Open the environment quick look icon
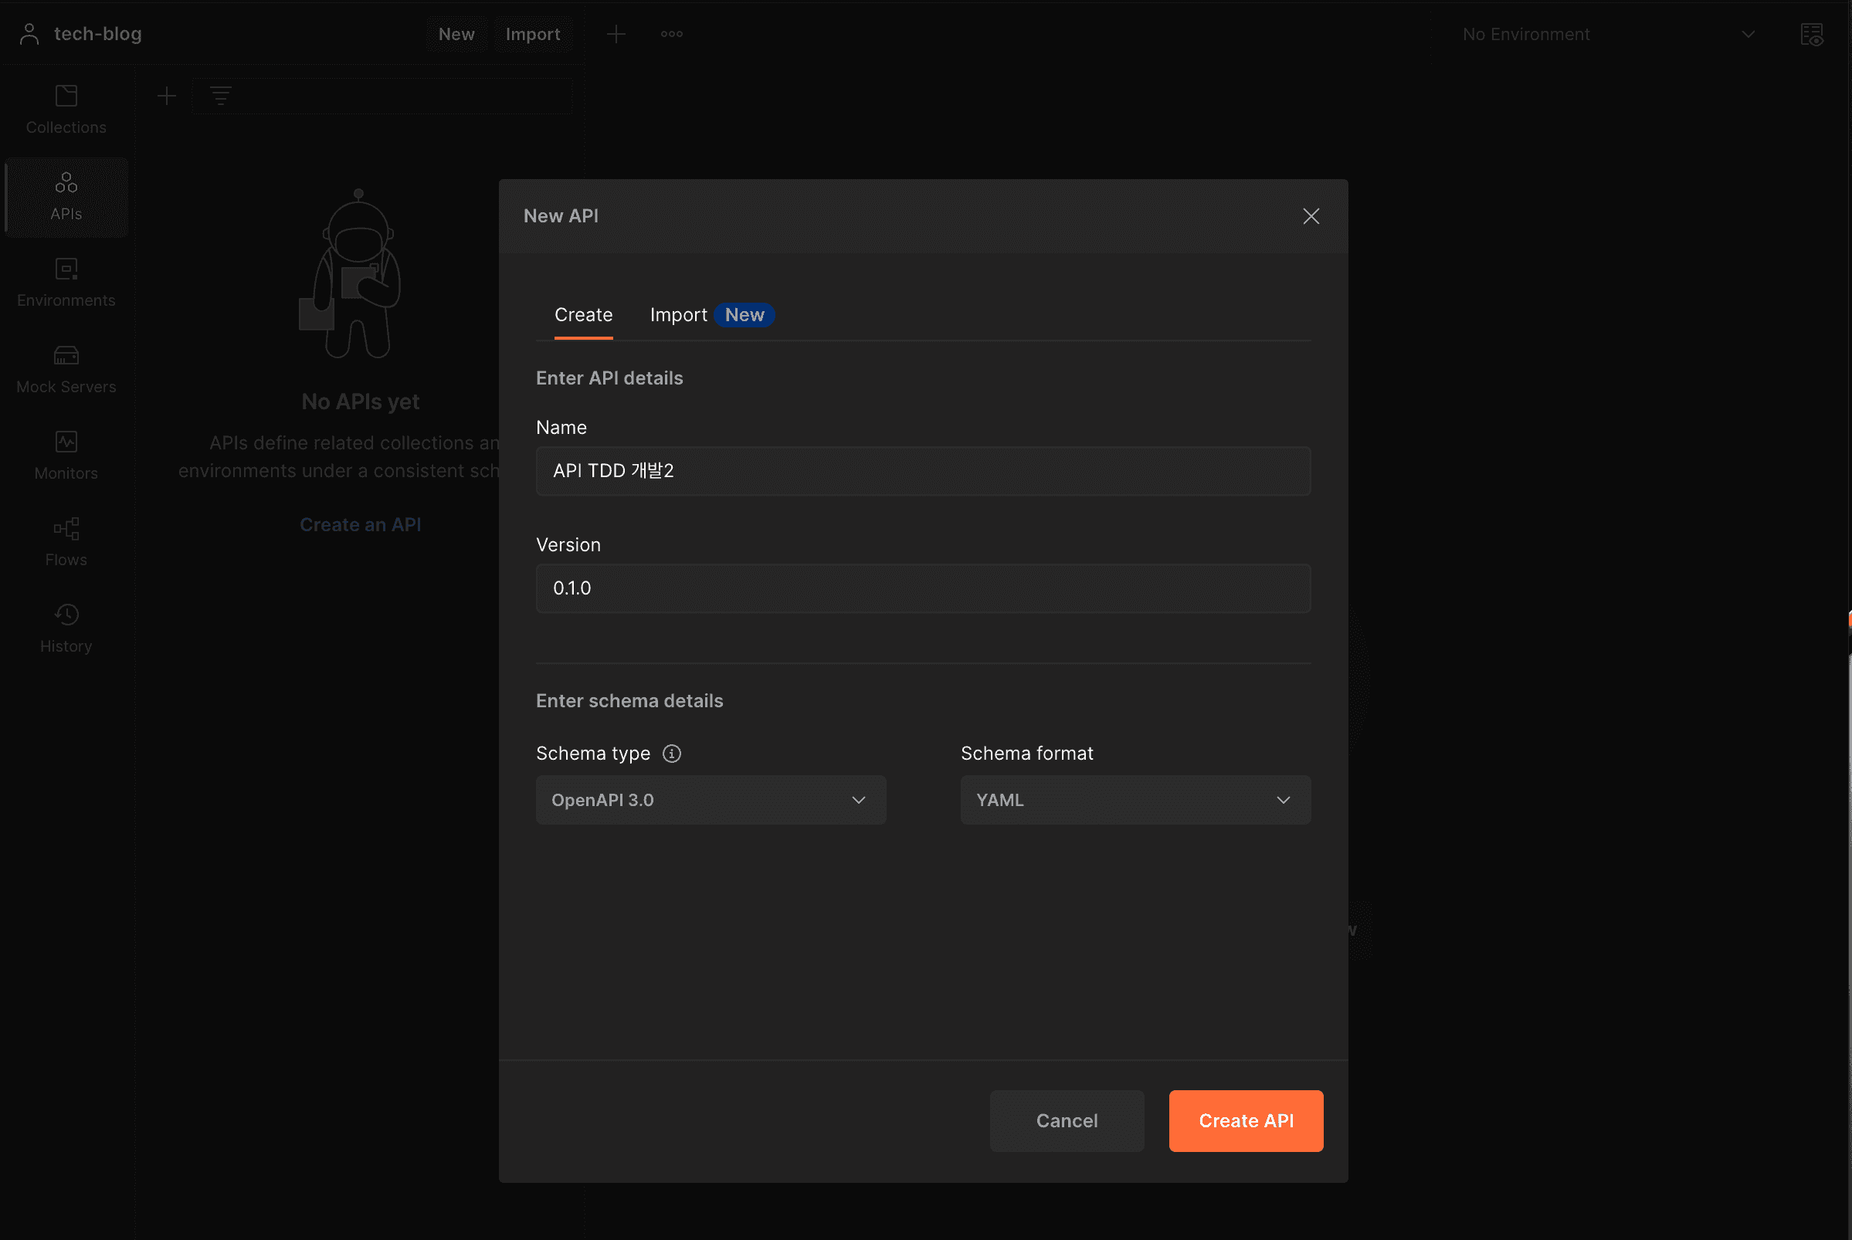Image resolution: width=1852 pixels, height=1240 pixels. click(x=1811, y=35)
